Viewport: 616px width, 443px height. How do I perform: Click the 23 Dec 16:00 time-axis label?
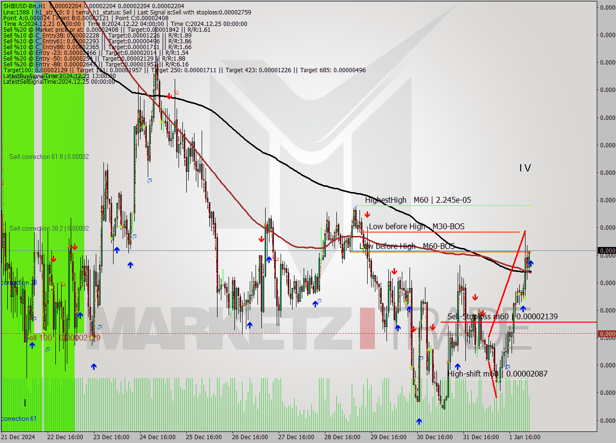[111, 437]
